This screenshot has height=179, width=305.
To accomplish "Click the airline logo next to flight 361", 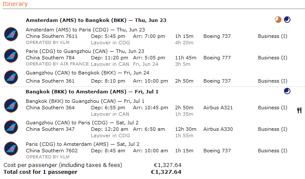I will click(x=10, y=77).
